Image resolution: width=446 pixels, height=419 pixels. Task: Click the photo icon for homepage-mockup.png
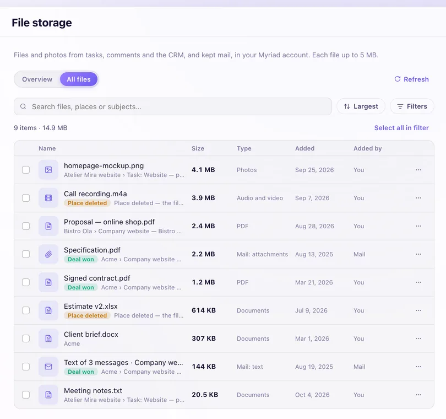[48, 170]
